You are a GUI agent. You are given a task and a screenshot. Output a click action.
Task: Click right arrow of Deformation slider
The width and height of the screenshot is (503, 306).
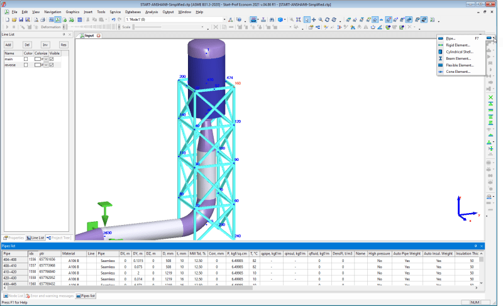point(119,27)
